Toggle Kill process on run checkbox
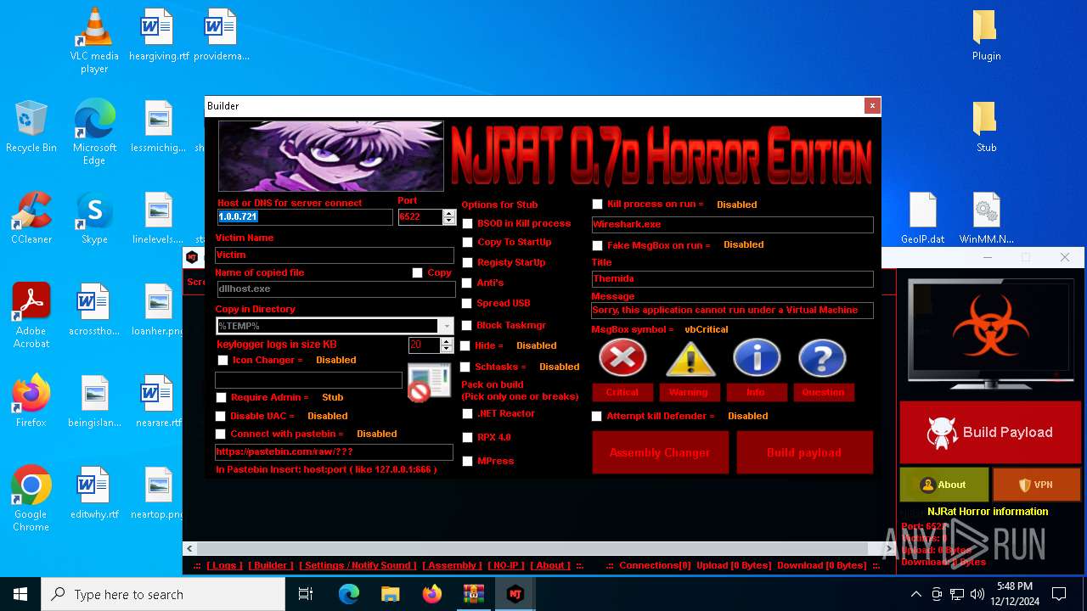The width and height of the screenshot is (1087, 611). pos(597,205)
